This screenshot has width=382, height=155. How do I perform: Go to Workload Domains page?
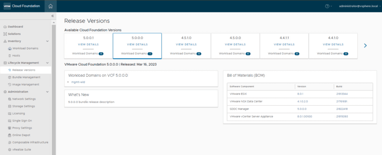click(x=25, y=48)
